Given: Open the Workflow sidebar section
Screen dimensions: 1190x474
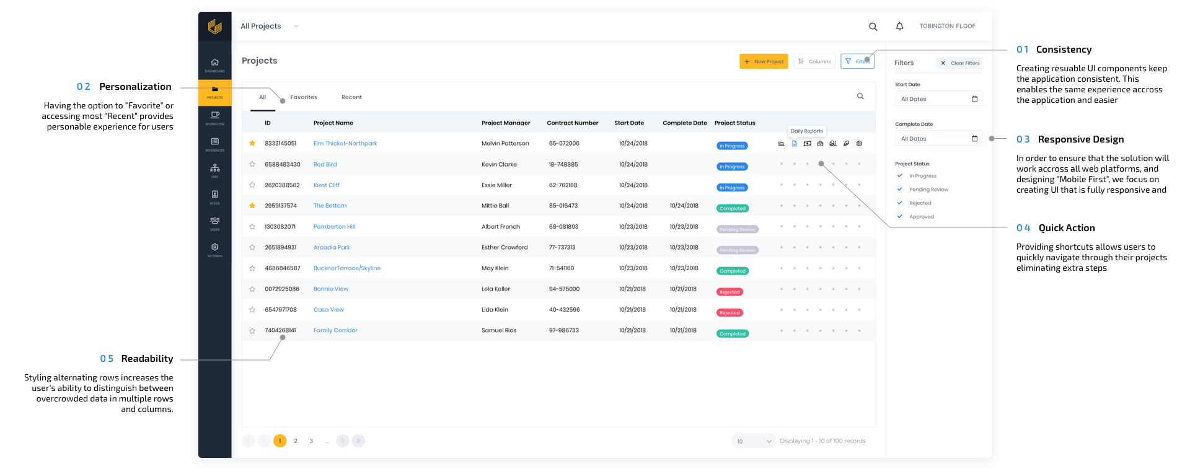Looking at the screenshot, I should tap(214, 118).
